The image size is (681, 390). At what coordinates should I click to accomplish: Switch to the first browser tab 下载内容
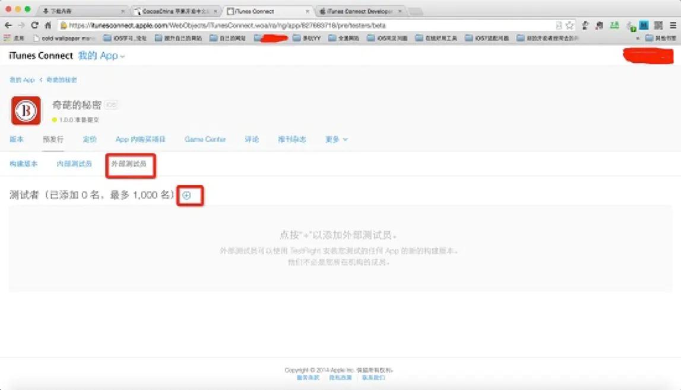tap(83, 11)
